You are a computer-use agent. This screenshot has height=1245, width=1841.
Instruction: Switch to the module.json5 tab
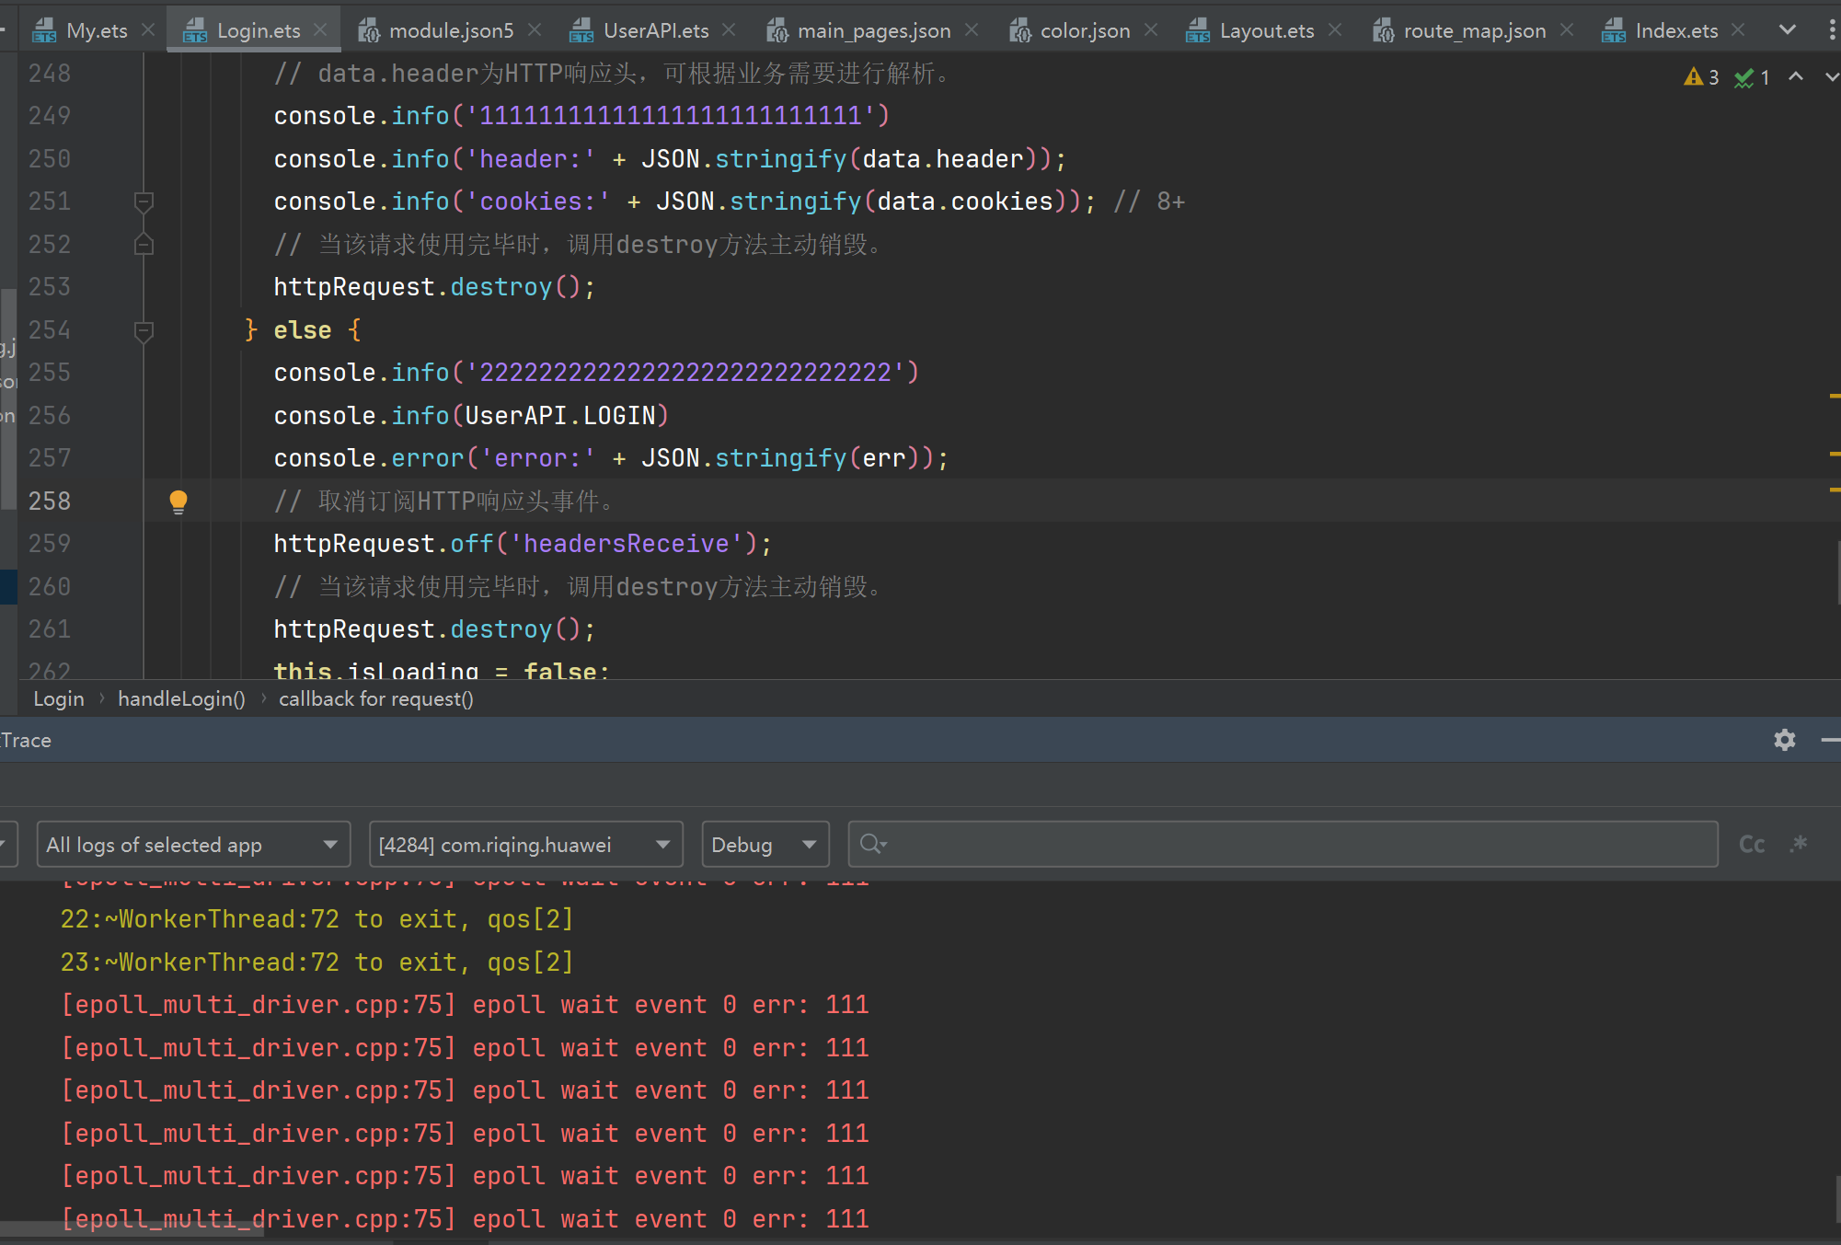(x=450, y=30)
